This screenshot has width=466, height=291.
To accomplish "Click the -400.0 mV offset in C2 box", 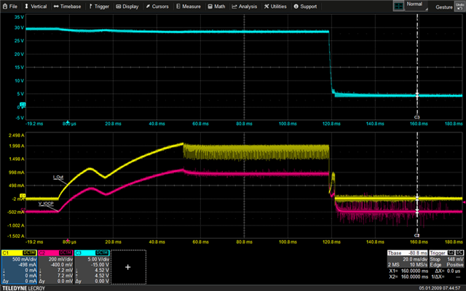I will pyautogui.click(x=63, y=265).
